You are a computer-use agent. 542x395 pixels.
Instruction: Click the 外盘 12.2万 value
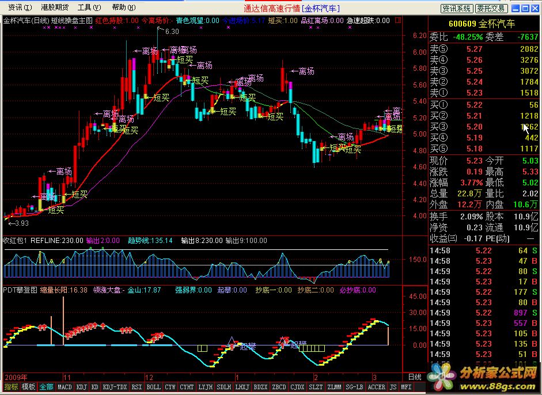tap(469, 204)
